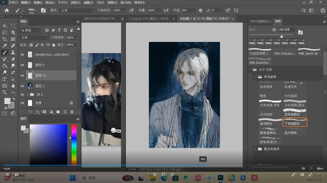Switch to the 3.1.jpg document tab
This screenshot has width=327, height=183.
pyautogui.click(x=149, y=19)
